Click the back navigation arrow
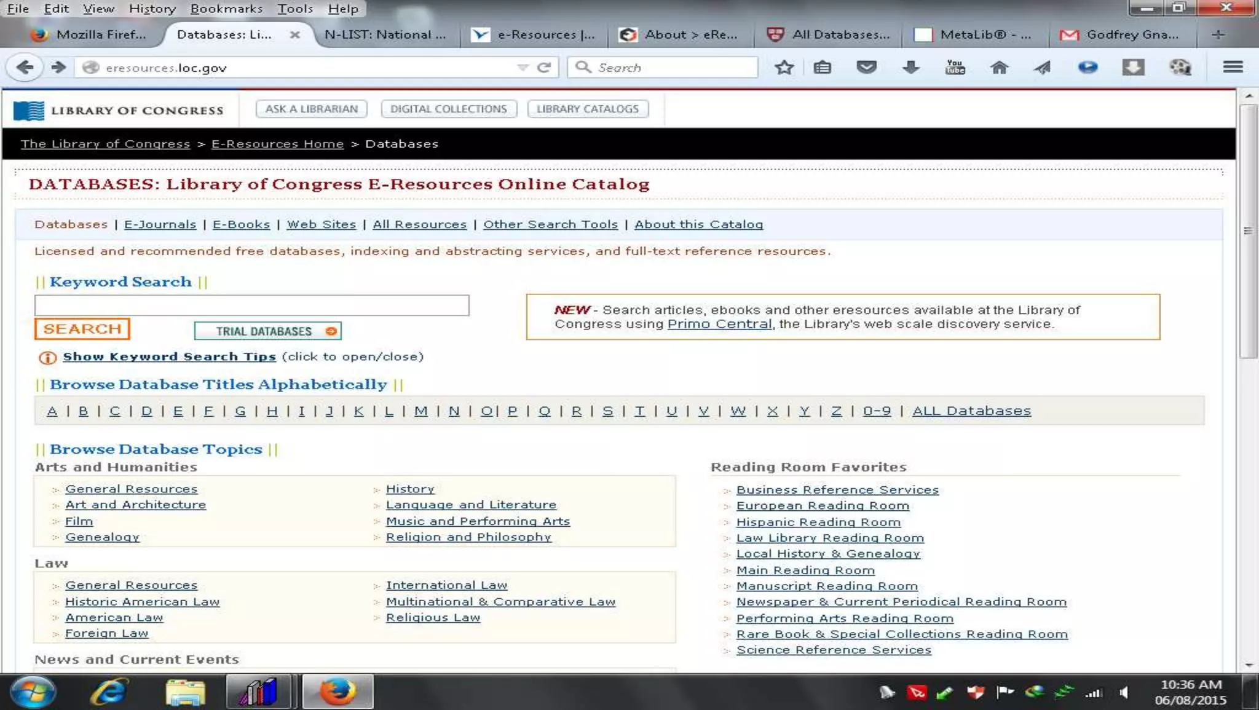 pyautogui.click(x=25, y=68)
